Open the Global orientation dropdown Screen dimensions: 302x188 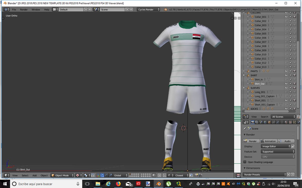[120, 175]
